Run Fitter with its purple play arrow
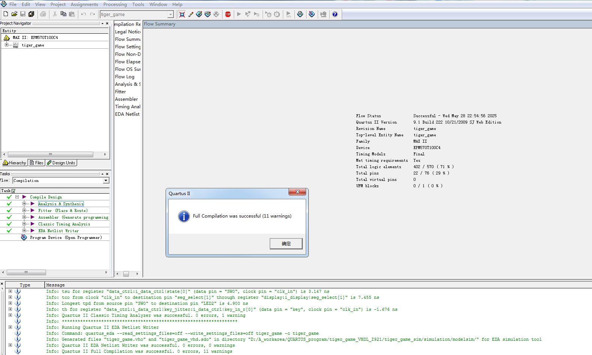Screen dimensions: 592x355 33,210
